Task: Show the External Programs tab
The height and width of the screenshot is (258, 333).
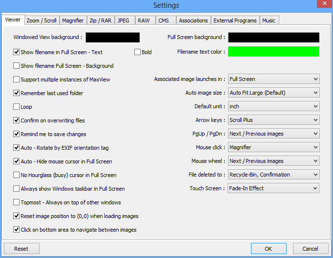Action: (235, 20)
